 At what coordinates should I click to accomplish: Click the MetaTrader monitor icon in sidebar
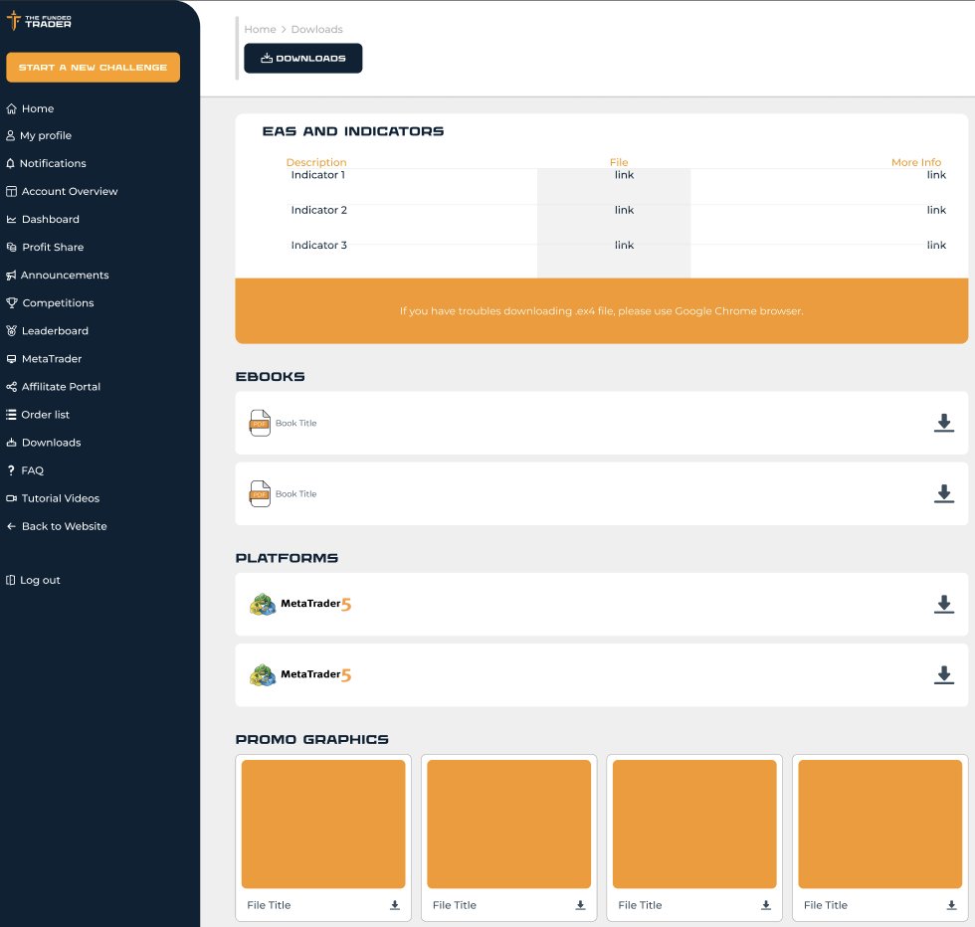11,359
